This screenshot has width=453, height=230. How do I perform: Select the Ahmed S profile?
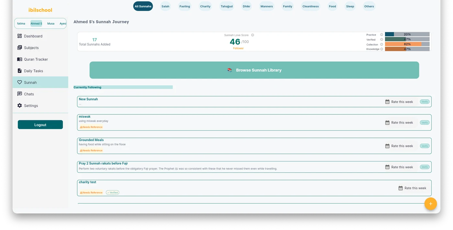pos(36,23)
